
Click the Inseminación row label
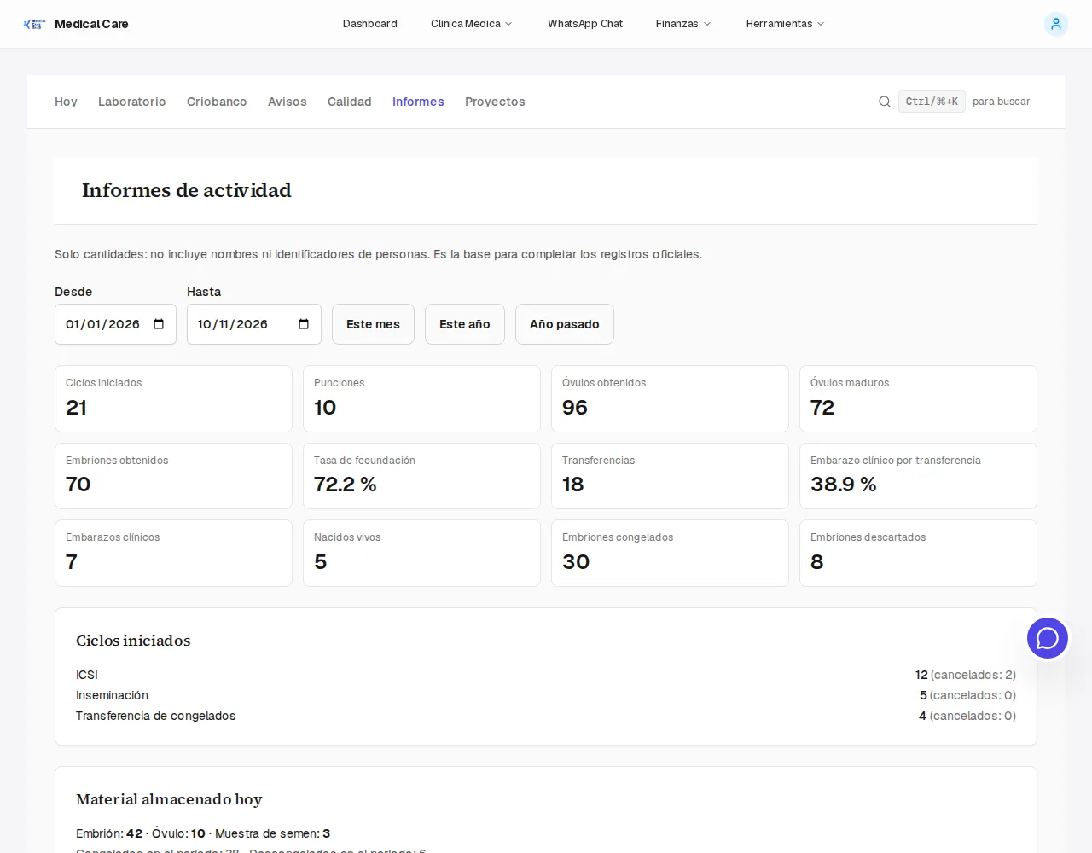[x=113, y=695]
